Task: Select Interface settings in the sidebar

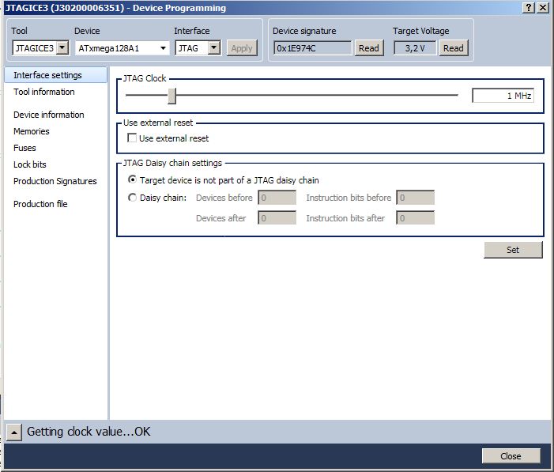Action: 55,75
